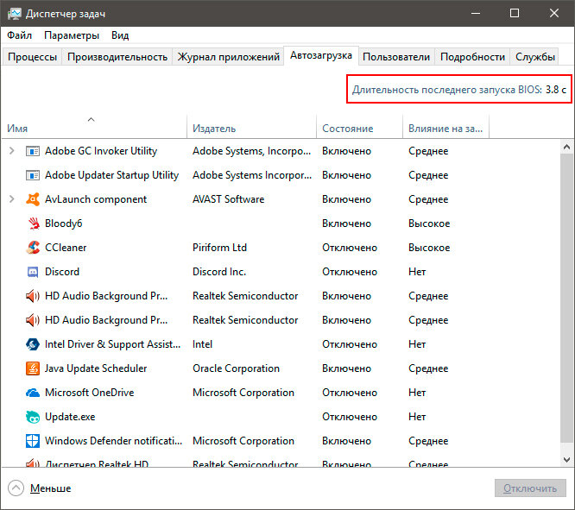The height and width of the screenshot is (510, 575).
Task: Click the Отключить button
Action: tap(530, 488)
